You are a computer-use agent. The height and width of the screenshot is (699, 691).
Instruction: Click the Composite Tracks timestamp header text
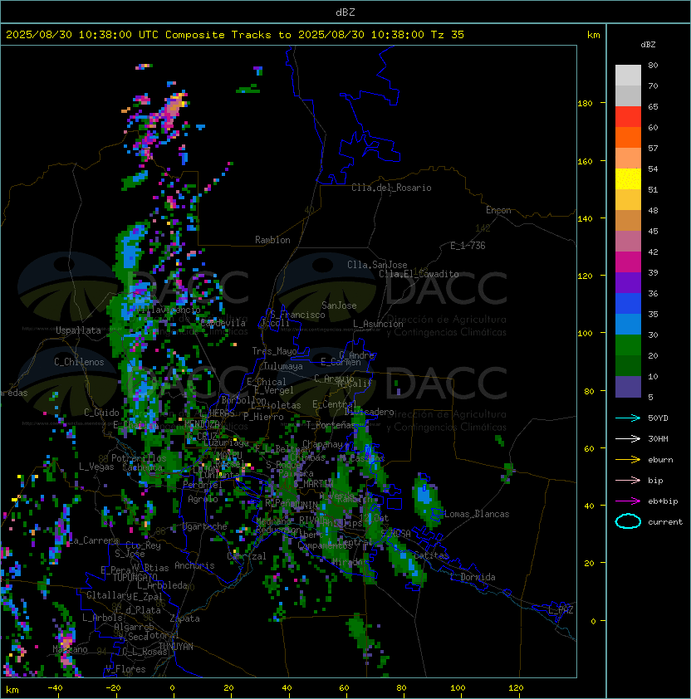tap(235, 35)
